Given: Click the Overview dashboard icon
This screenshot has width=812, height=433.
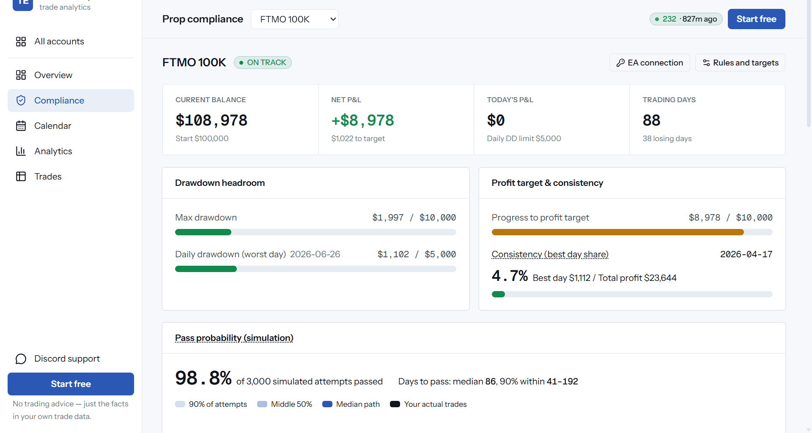Looking at the screenshot, I should [x=21, y=75].
